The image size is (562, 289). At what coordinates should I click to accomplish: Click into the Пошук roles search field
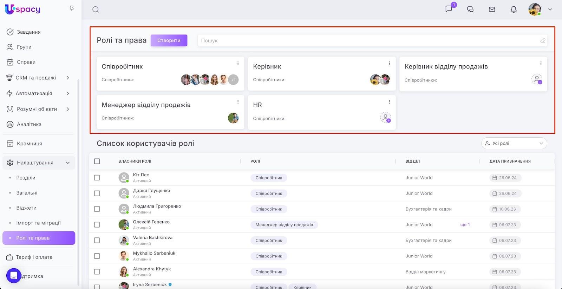tap(369, 41)
